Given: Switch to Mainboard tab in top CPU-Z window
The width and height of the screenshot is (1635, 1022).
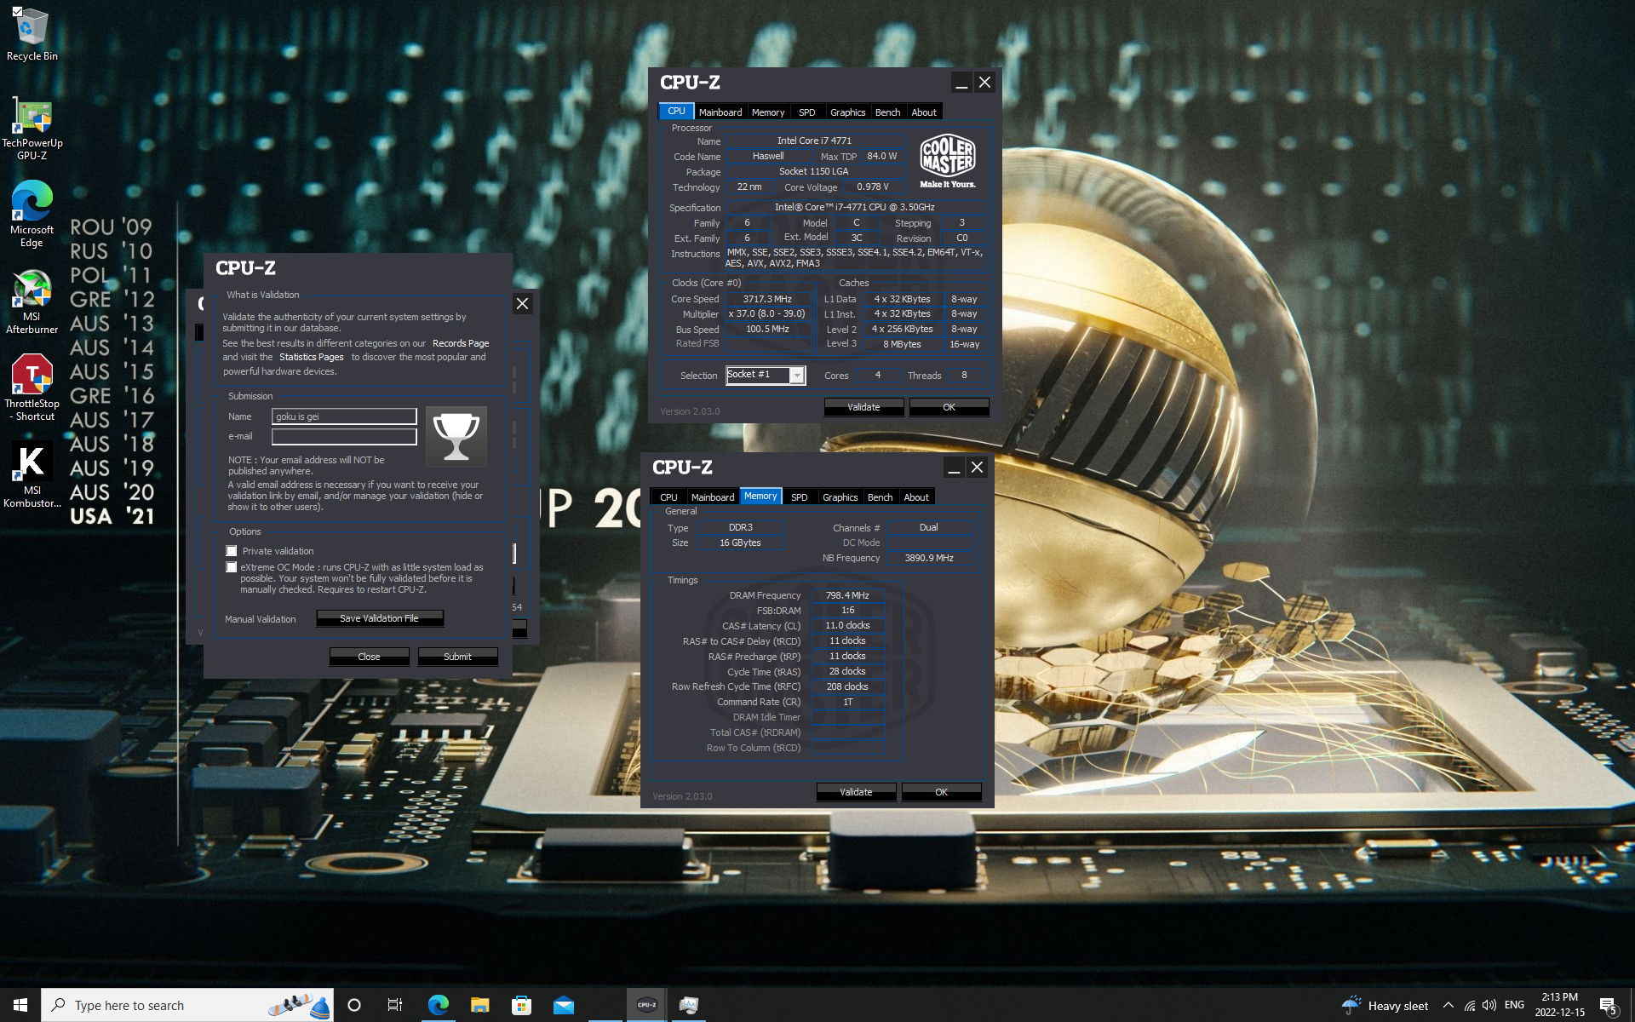Looking at the screenshot, I should [x=720, y=112].
